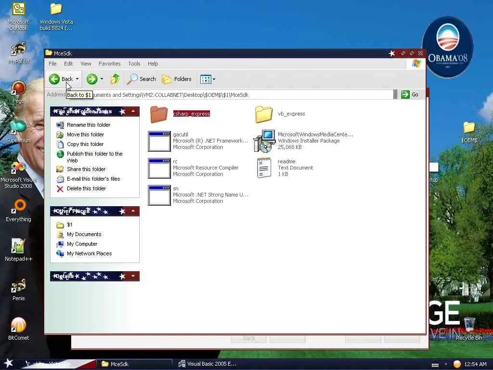The image size is (493, 370).
Task: Click the keyboard icon in system tray
Action: tap(435, 365)
